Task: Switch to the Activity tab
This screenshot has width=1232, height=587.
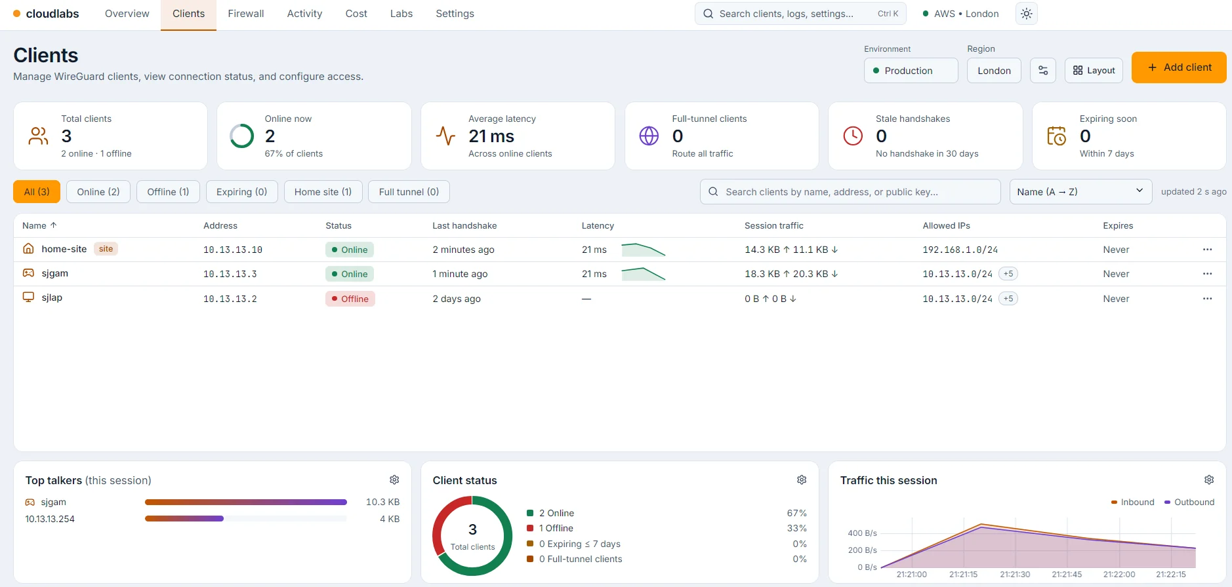Action: point(304,14)
